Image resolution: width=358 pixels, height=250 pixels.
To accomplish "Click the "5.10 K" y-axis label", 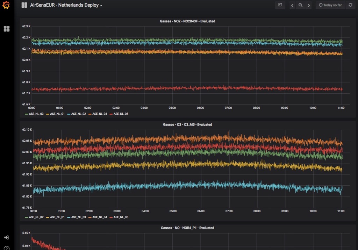I will 26,246.
